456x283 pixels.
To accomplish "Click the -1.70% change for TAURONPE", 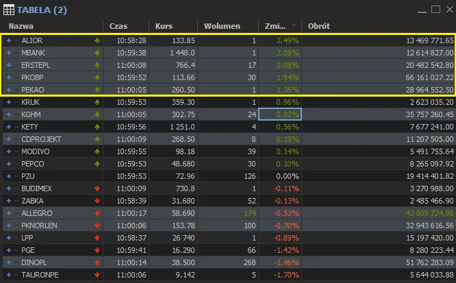I will tap(286, 275).
